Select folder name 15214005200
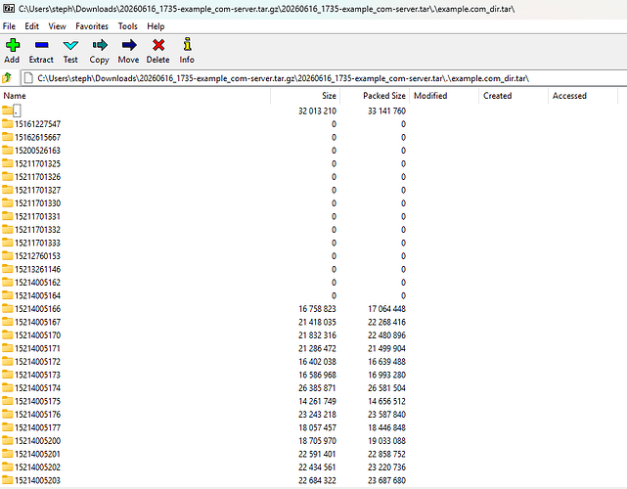The height and width of the screenshot is (489, 627). [37, 441]
